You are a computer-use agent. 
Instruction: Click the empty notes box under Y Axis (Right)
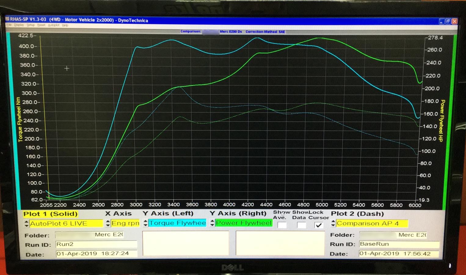280,243
